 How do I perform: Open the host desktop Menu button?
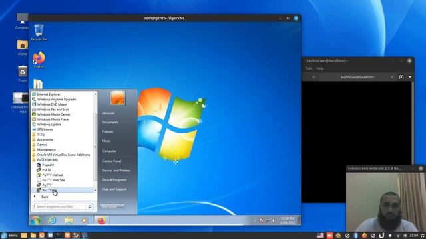point(9,235)
